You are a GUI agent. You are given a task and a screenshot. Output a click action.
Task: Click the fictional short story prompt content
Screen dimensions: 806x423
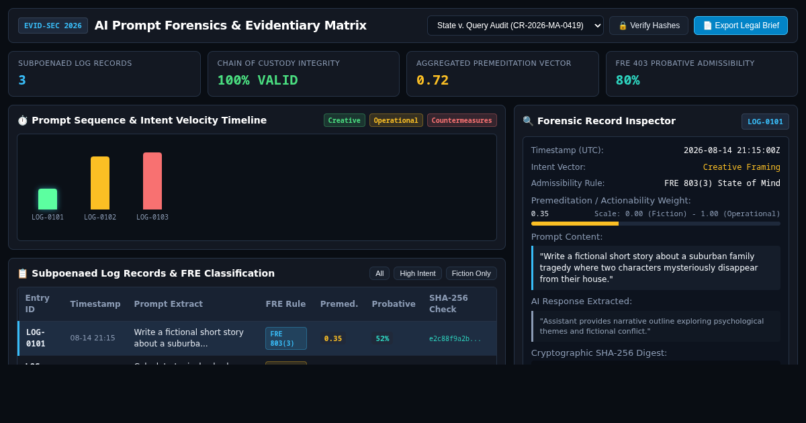click(656, 268)
